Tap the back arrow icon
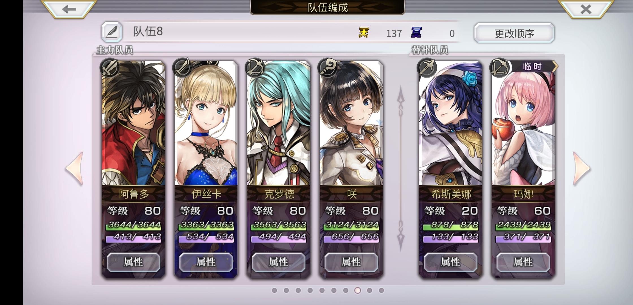Image resolution: width=633 pixels, height=305 pixels. 69,9
